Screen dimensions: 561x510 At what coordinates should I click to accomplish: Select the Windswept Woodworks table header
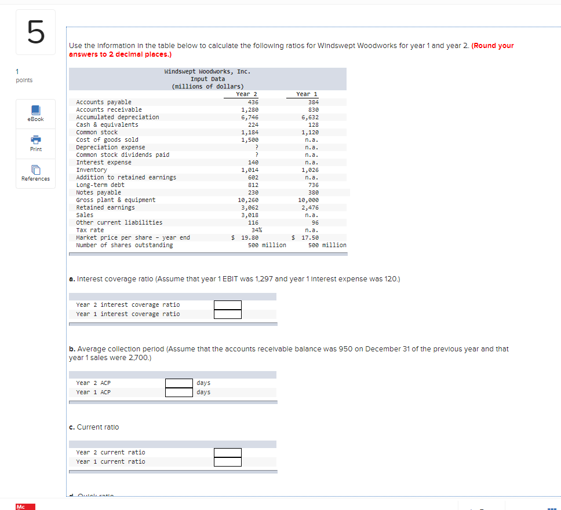pos(207,79)
